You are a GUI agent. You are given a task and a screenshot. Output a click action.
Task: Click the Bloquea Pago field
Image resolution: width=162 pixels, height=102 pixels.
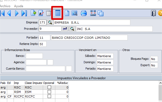pos(154,59)
